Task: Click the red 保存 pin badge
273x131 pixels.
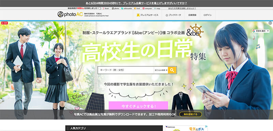Action: click(5, 23)
